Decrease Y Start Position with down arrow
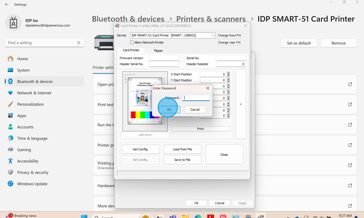Screen dimensions: 364x218 point(228,82)
